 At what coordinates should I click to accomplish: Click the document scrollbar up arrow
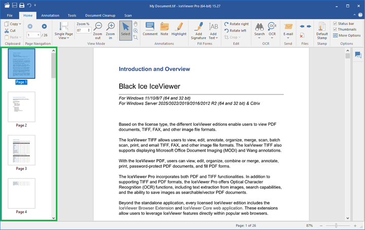[348, 51]
